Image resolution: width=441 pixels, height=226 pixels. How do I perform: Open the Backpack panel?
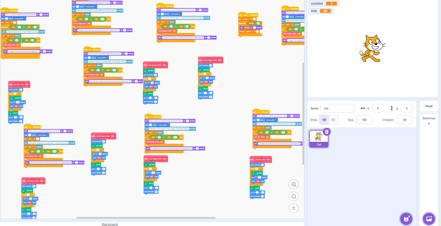(110, 224)
